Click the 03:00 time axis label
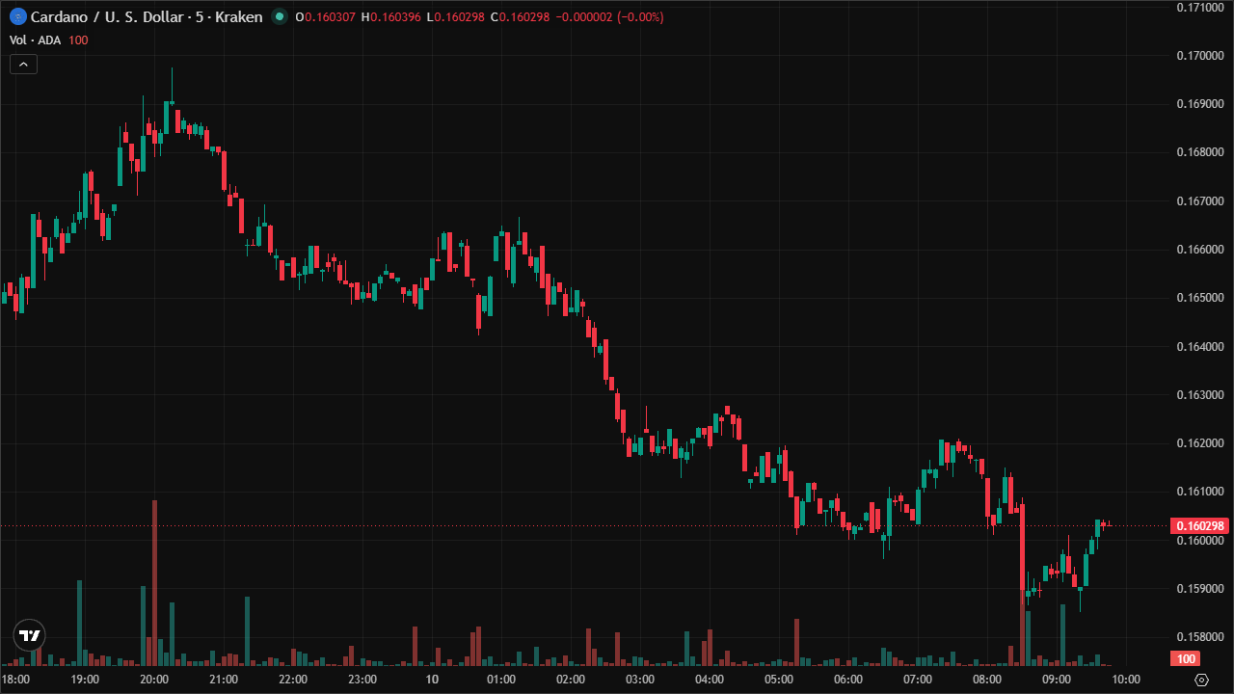This screenshot has width=1234, height=694. [x=640, y=680]
